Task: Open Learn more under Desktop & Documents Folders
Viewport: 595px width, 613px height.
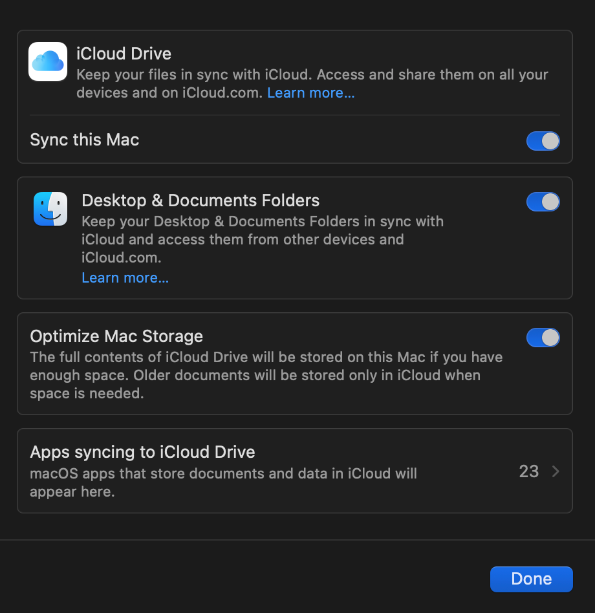Action: point(125,277)
